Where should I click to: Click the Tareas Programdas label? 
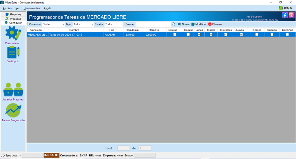[13, 120]
